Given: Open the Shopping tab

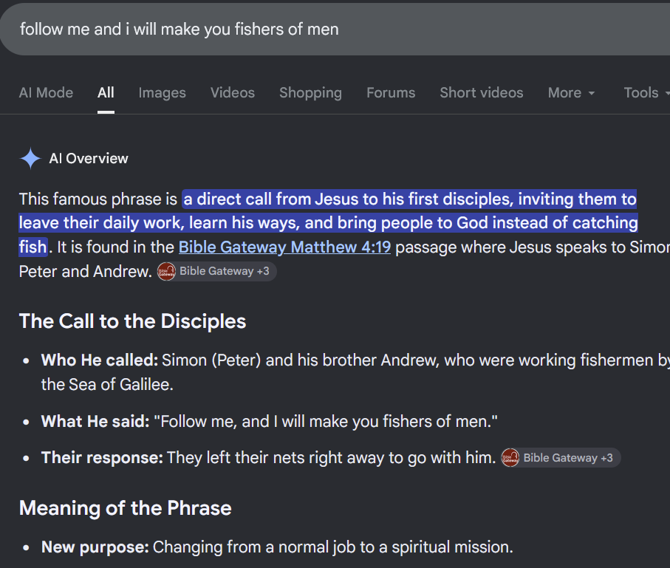Looking at the screenshot, I should coord(311,93).
